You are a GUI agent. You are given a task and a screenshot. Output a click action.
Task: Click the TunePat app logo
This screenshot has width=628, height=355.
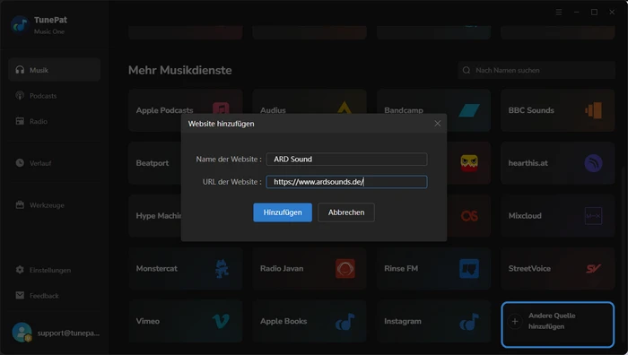click(x=20, y=25)
